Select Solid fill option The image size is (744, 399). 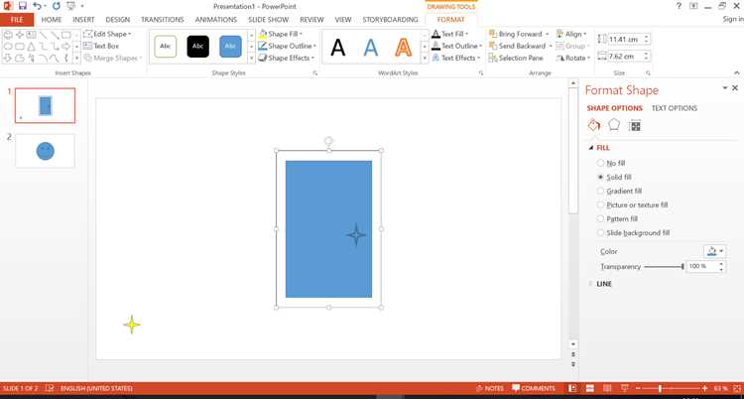614,178
